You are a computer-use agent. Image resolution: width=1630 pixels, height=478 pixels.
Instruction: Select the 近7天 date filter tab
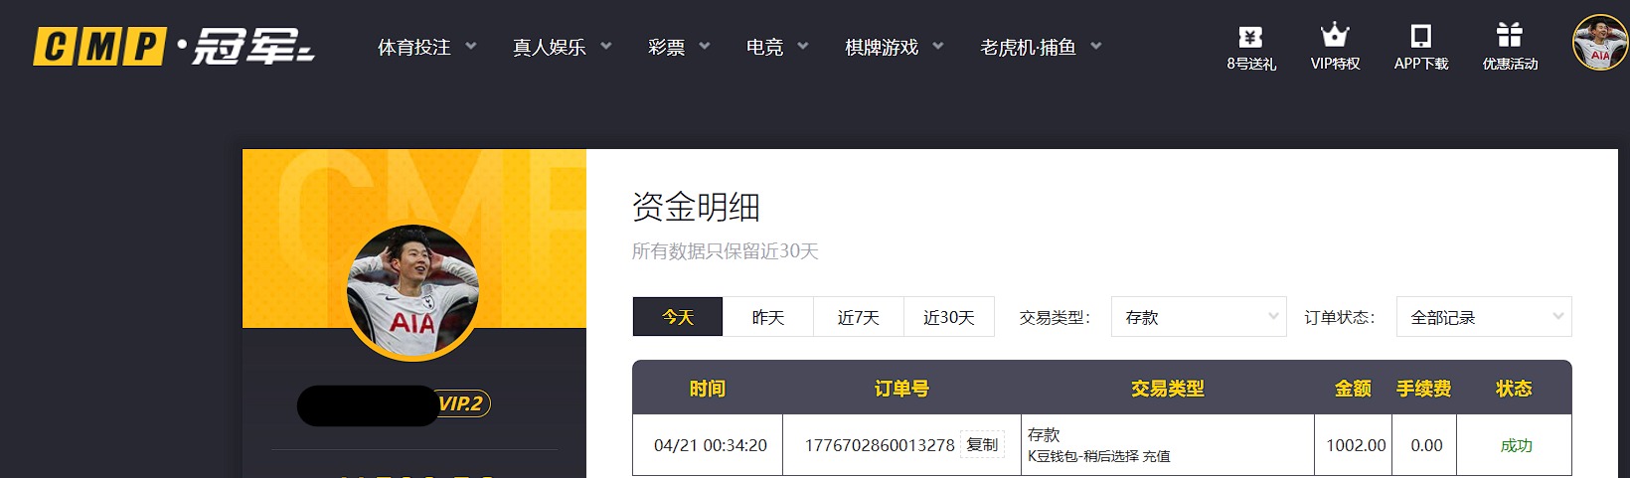click(859, 317)
